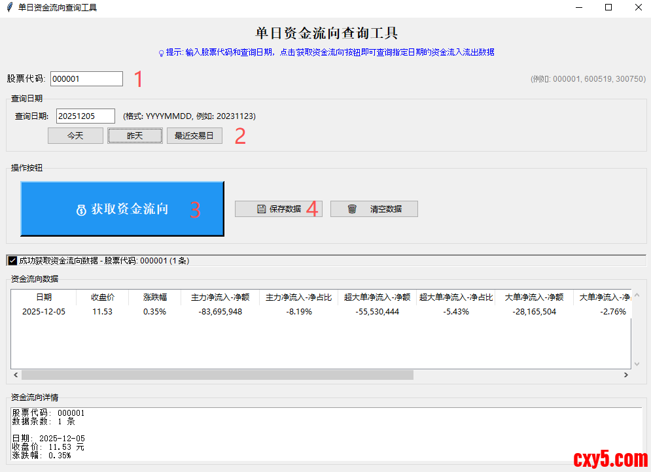Close the 单日资金流向查询工具 window

[638, 7]
